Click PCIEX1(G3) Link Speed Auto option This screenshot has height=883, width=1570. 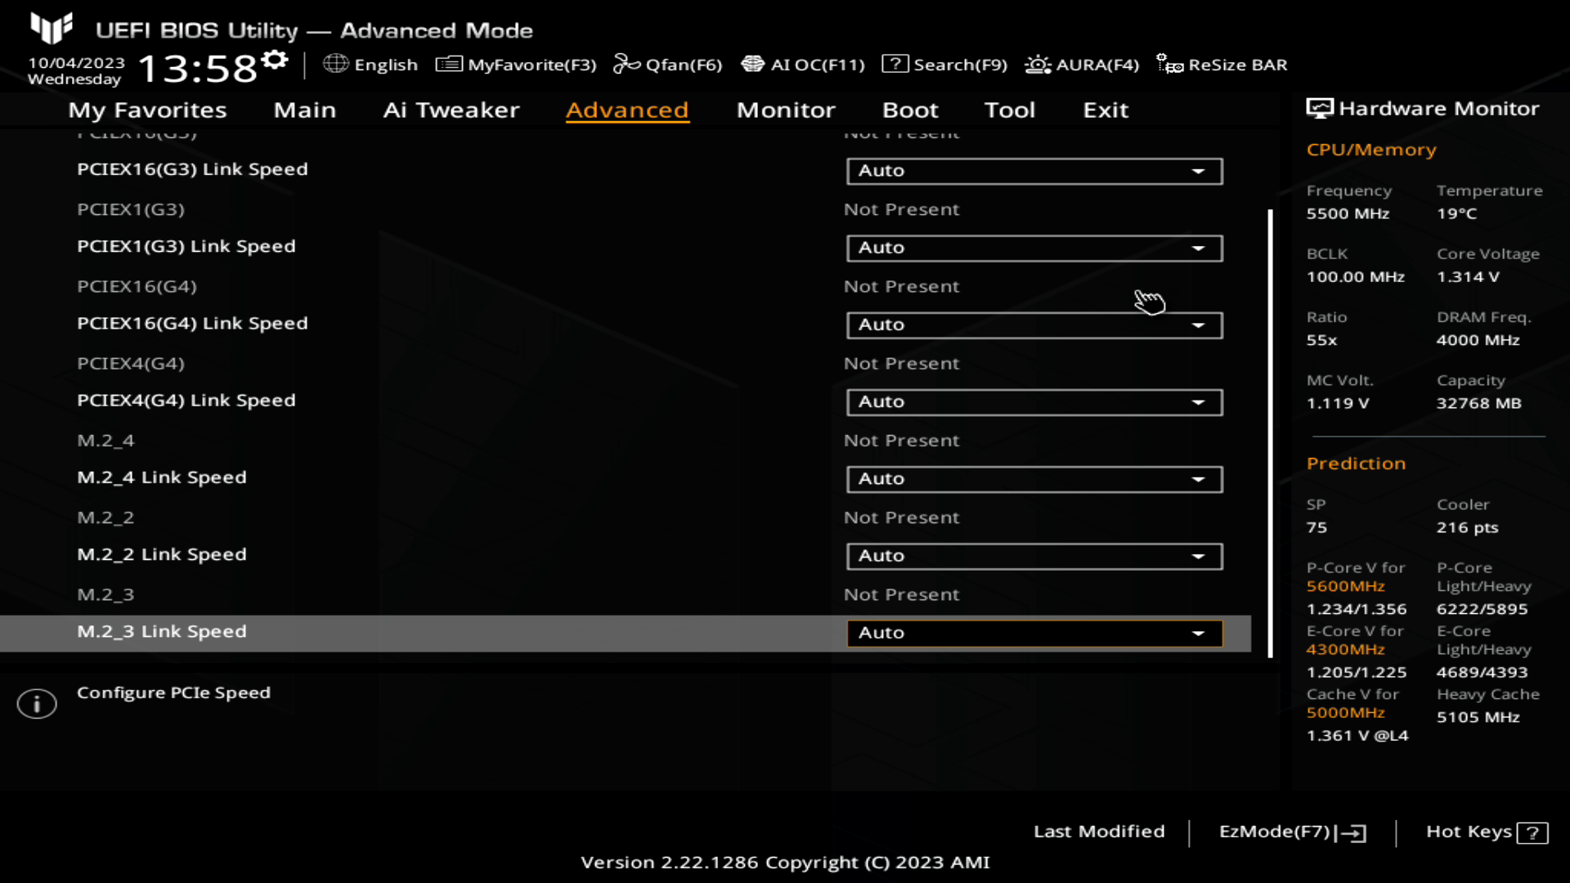1033,247
